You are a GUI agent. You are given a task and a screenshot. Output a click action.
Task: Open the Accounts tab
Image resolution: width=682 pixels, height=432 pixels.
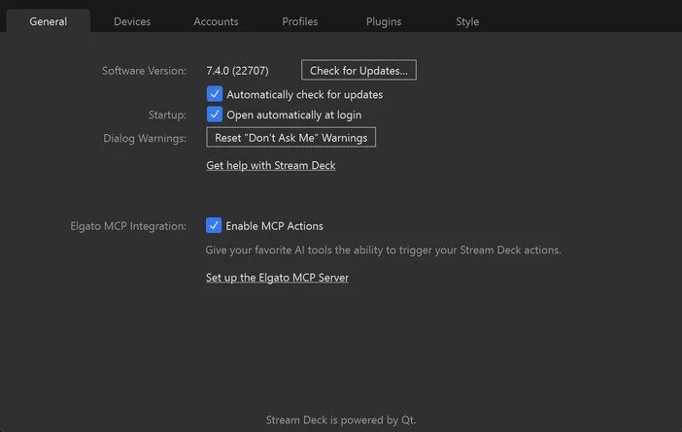pos(216,21)
